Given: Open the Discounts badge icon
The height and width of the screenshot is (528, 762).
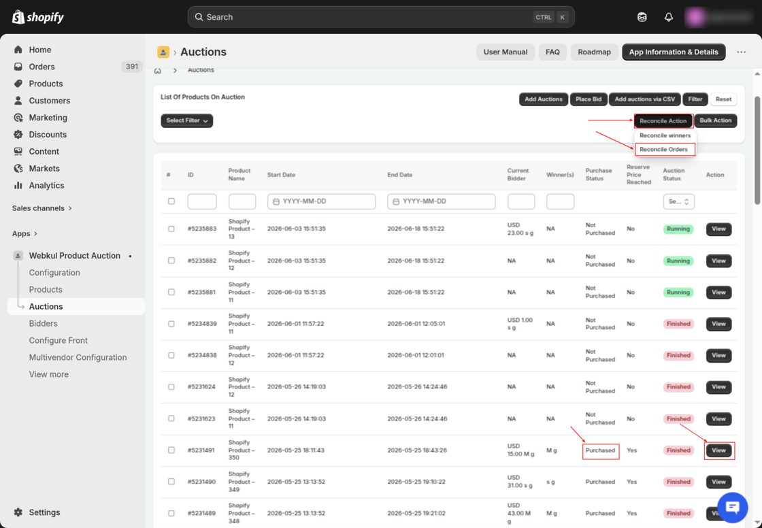Looking at the screenshot, I should pos(18,135).
